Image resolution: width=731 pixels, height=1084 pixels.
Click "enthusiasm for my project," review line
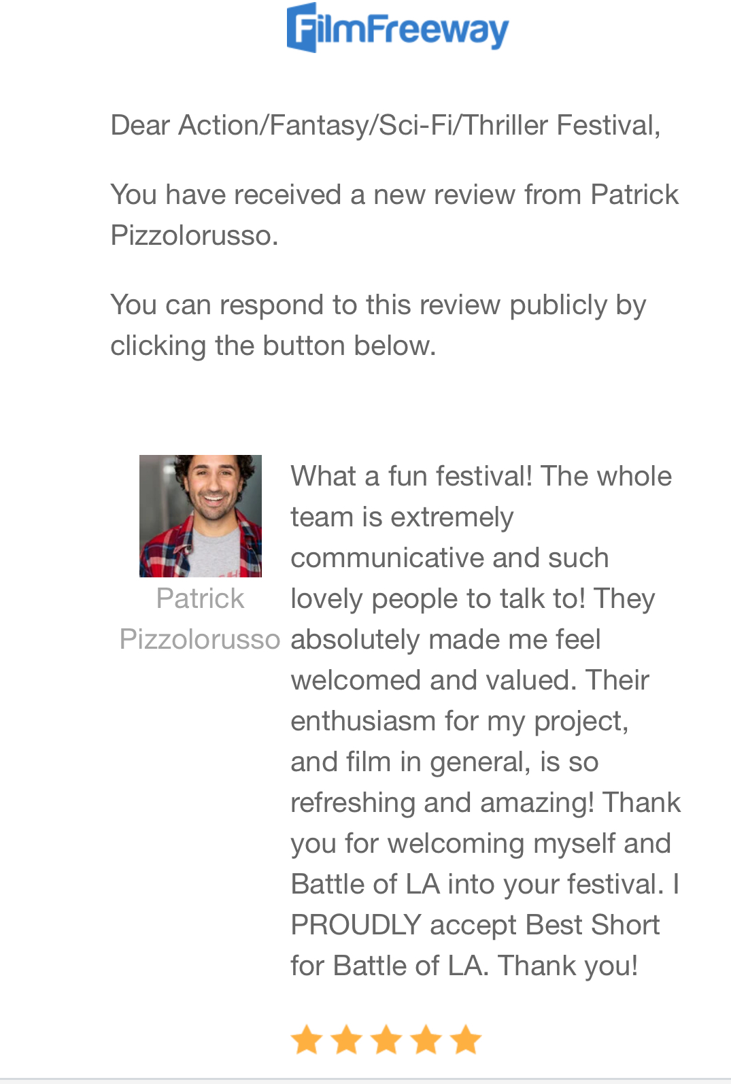[x=460, y=721]
